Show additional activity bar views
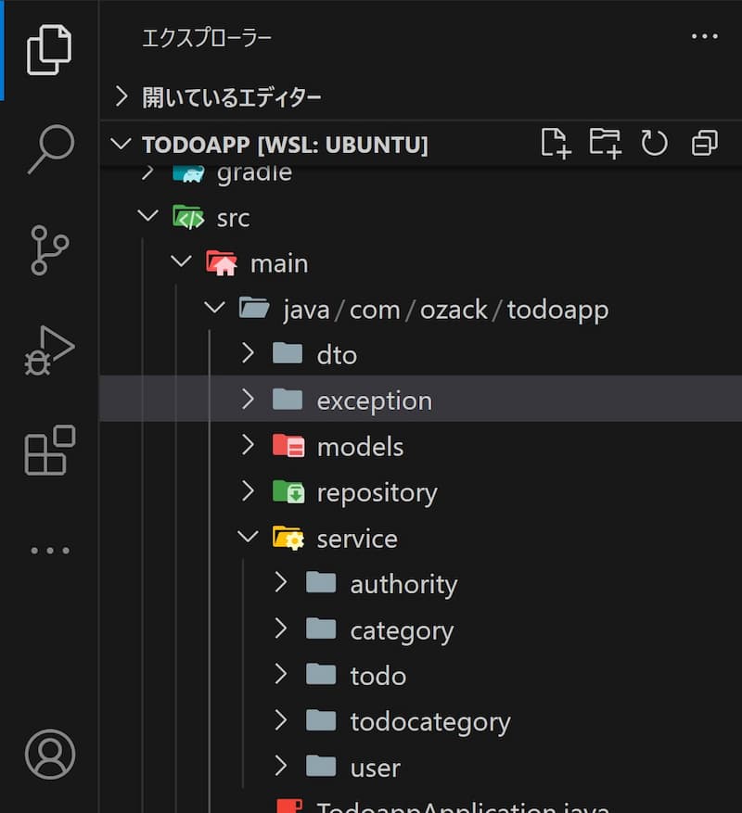The height and width of the screenshot is (813, 742). tap(50, 551)
